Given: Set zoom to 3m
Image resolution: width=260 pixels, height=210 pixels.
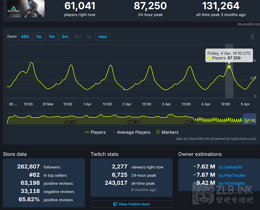Looking at the screenshot, I should point(64,37).
